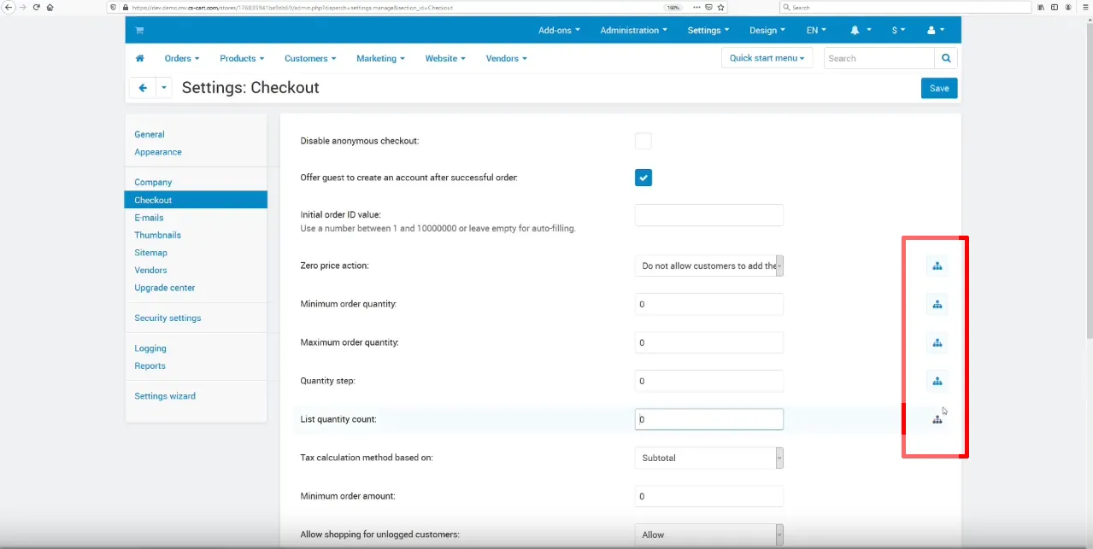Open the currency dollar selector
Screen dimensions: 1093x549
coord(898,30)
